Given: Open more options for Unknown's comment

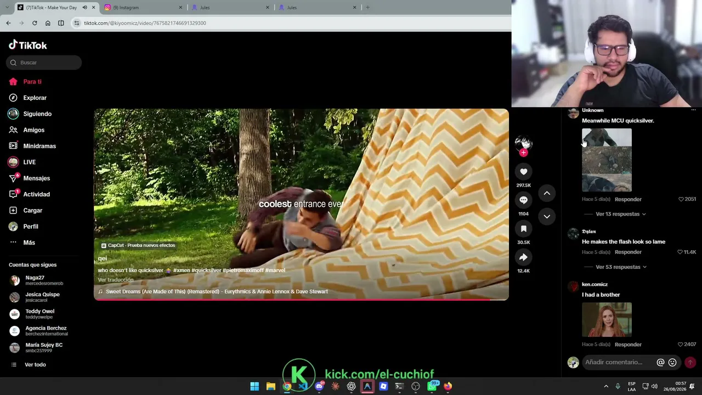Looking at the screenshot, I should click(693, 110).
